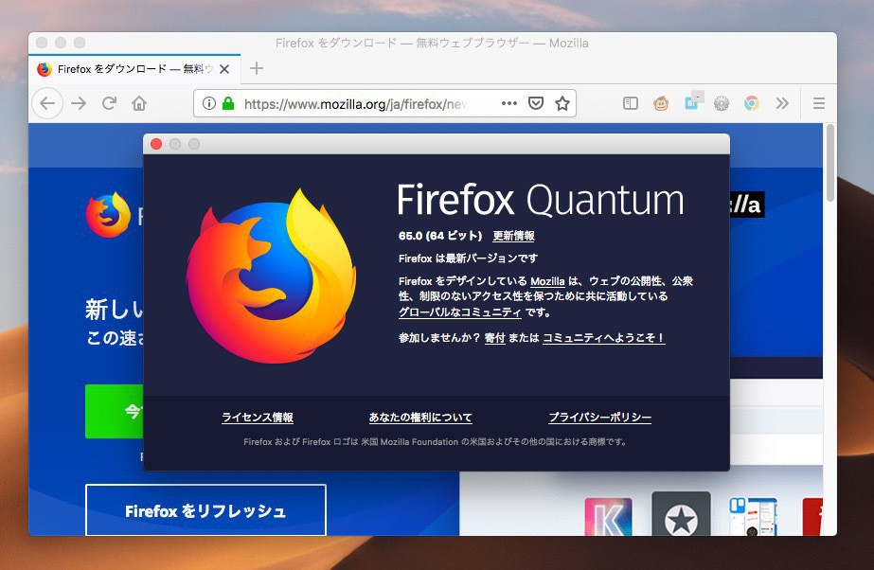Image resolution: width=874 pixels, height=570 pixels.
Task: Close the Firefox download tab
Action: (224, 69)
